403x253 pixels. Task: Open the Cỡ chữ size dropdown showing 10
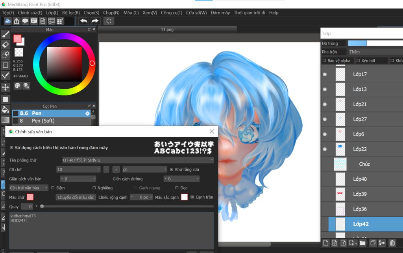click(78, 169)
